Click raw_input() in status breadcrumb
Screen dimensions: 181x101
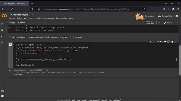pos(81,100)
